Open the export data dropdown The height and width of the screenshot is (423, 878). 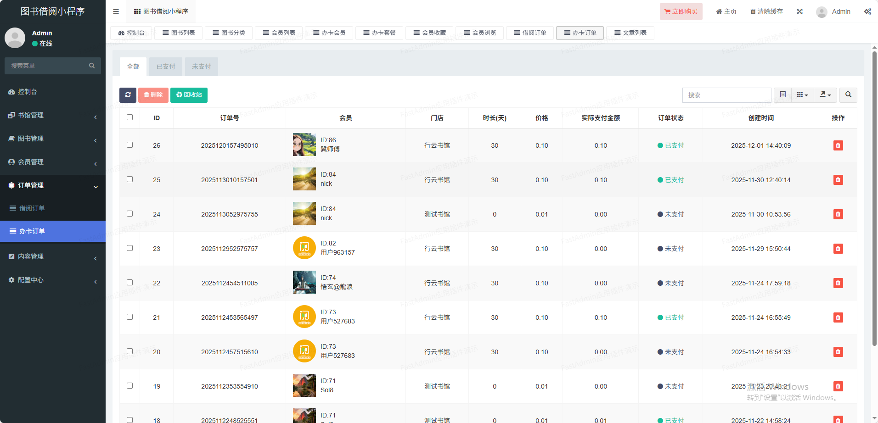click(x=825, y=95)
